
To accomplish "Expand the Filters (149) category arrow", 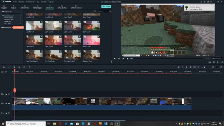I will tap(20, 18).
